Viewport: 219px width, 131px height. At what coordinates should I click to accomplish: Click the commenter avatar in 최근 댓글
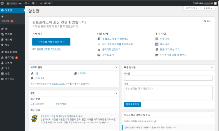coord(34,119)
